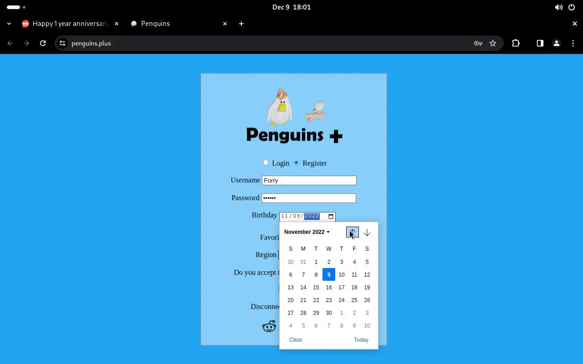Toggle the browser side panel icon
This screenshot has height=364, width=583.
point(540,43)
